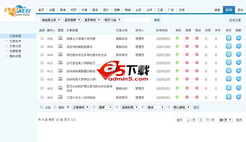Enable the 全选 select-all checkbox
Image resolution: width=246 pixels, height=142 pixels.
coord(42,107)
